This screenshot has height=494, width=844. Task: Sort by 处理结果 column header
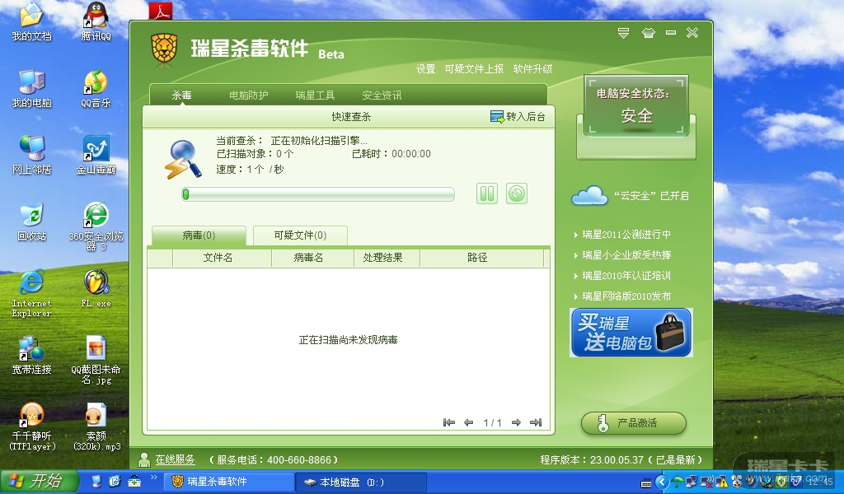[387, 258]
